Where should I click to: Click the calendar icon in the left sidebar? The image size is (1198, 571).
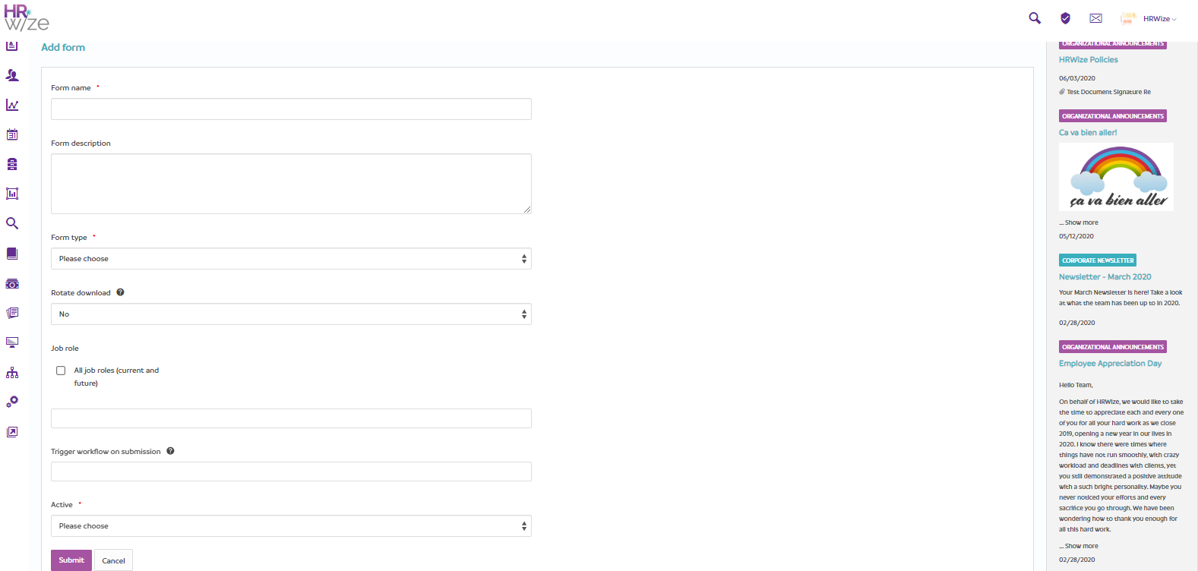11,134
